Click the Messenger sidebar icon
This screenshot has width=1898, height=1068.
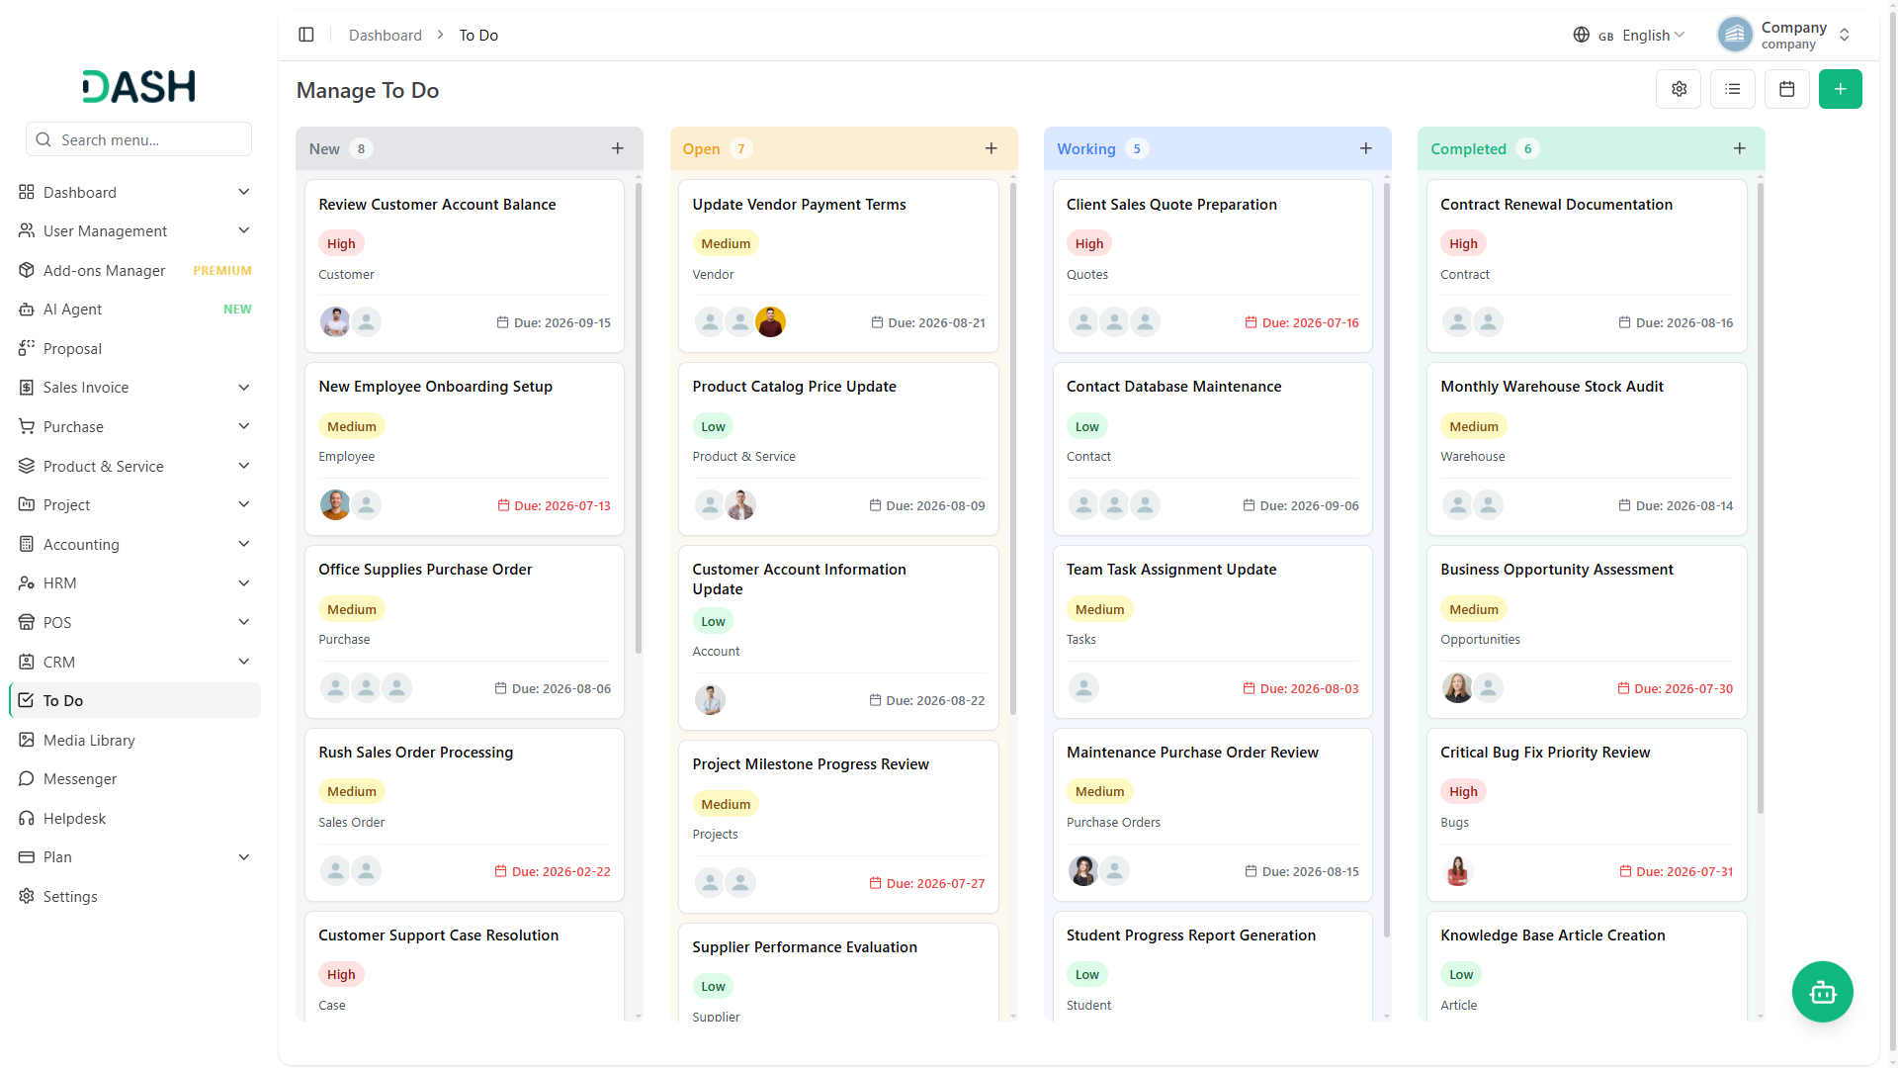(27, 779)
